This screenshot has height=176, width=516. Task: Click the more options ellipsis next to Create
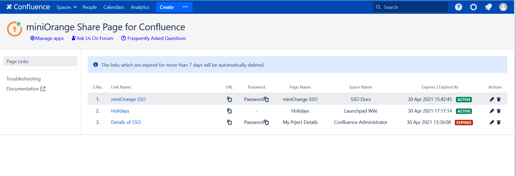coord(185,7)
